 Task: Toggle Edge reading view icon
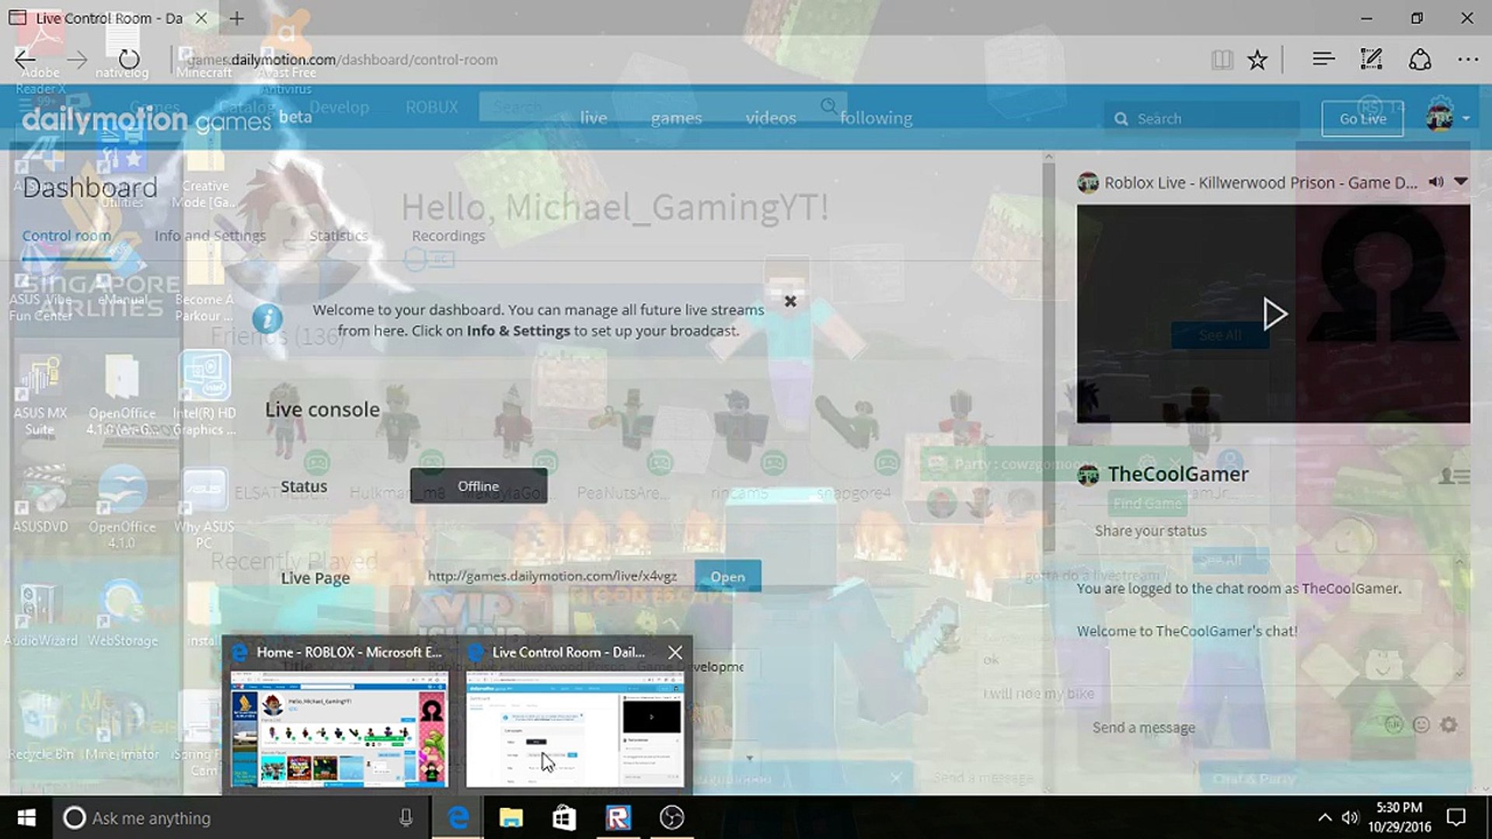1222,59
